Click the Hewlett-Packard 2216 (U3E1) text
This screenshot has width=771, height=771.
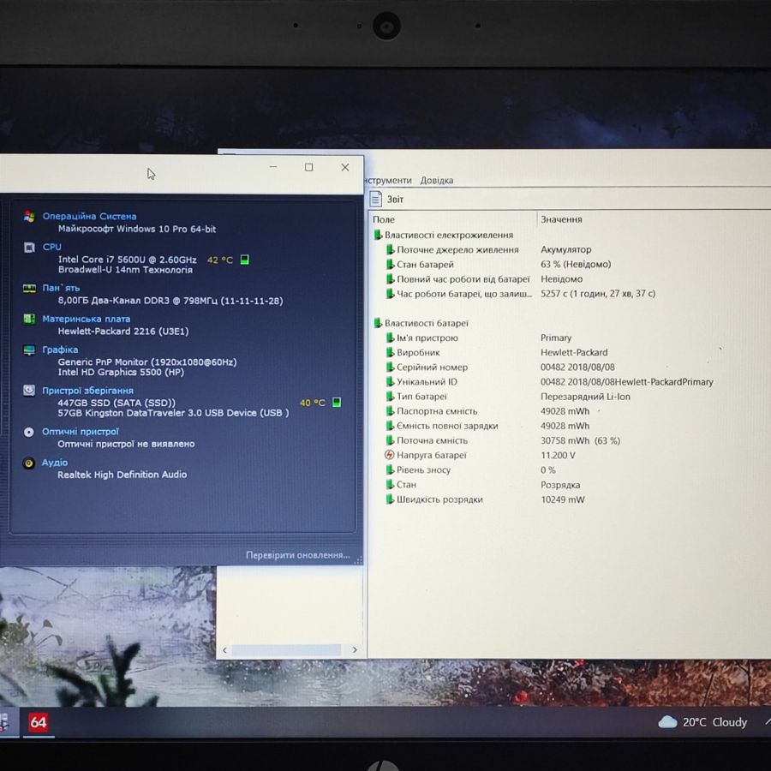tap(123, 332)
